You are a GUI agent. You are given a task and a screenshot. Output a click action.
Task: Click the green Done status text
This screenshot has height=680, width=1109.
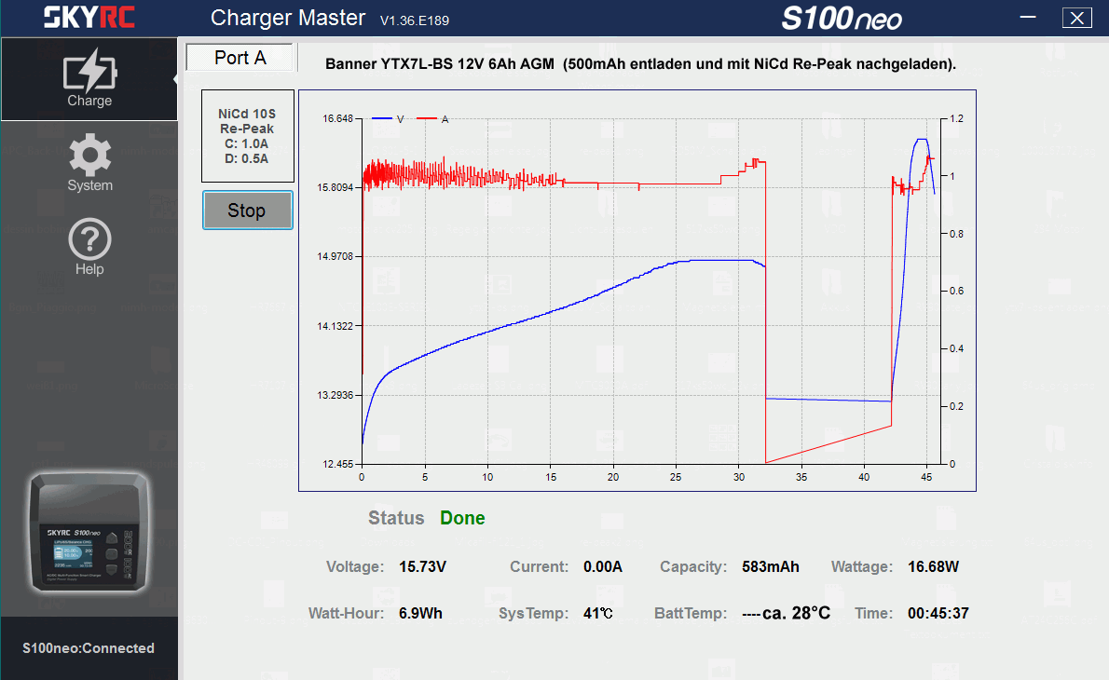462,518
